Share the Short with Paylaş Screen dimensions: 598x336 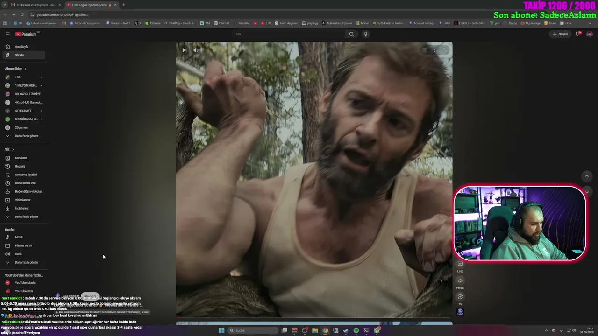(460, 281)
